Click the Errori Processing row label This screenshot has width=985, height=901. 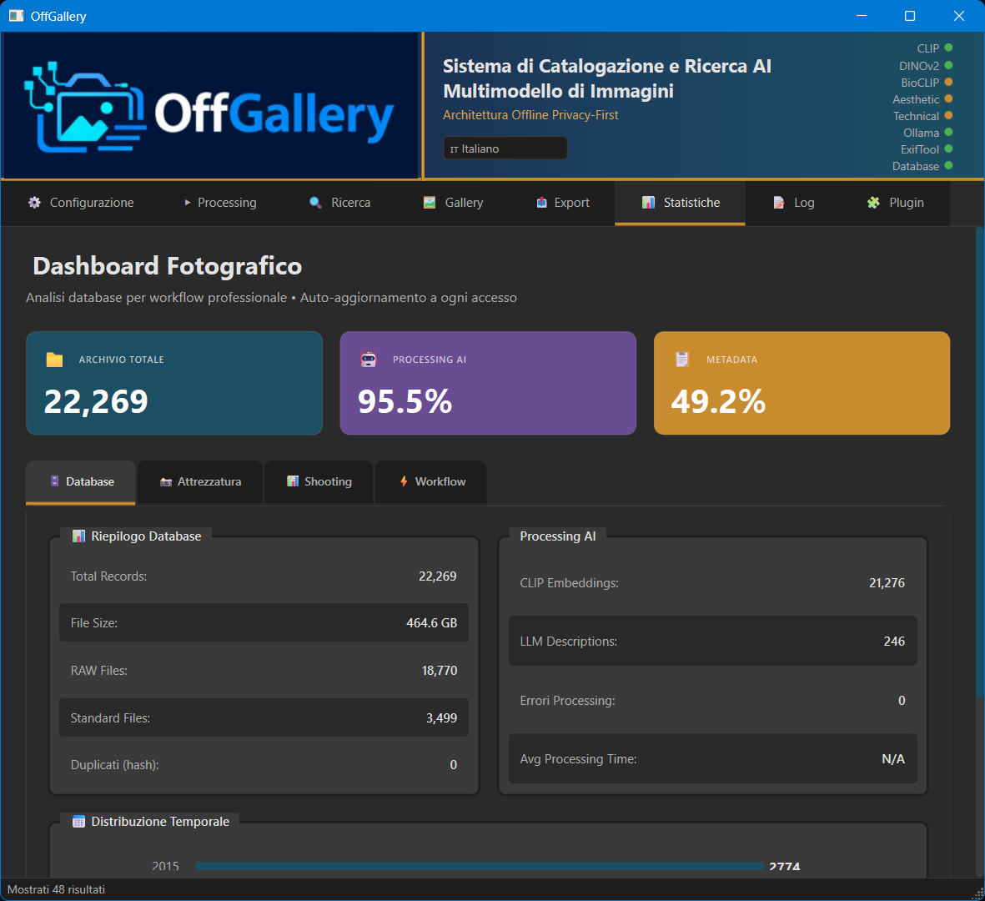(567, 701)
